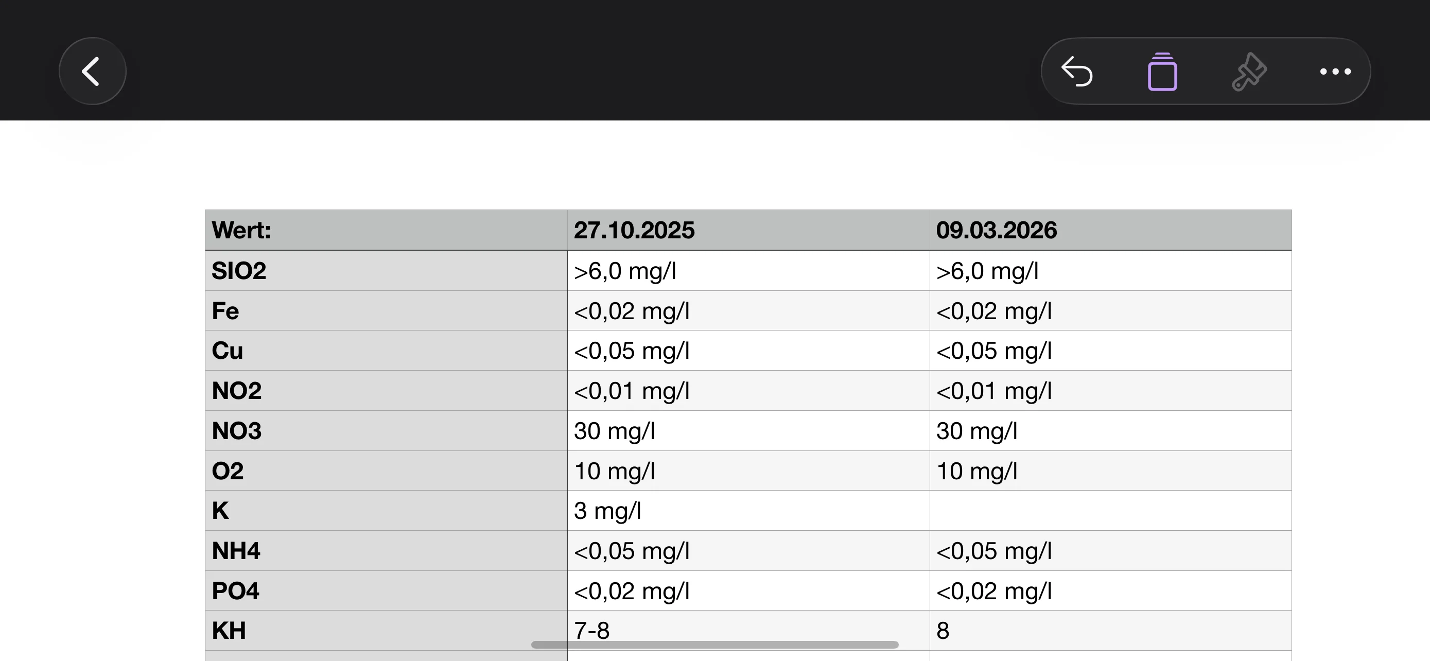Select the format paintbrush icon
Screen dimensions: 1430x661
click(x=1248, y=72)
